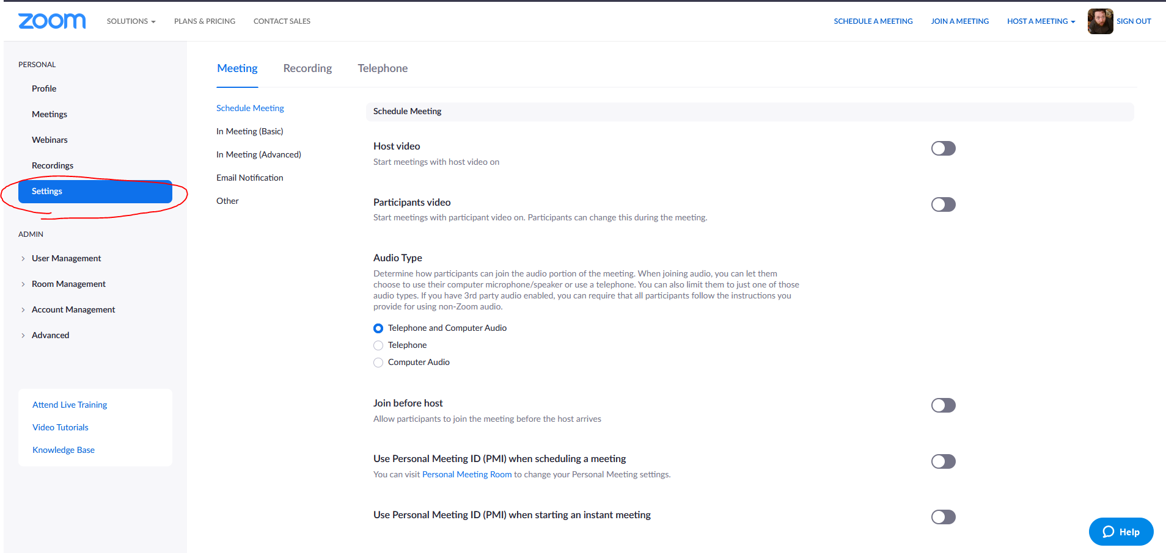Screen dimensions: 1166x553
Task: Click Contact Sales link
Action: (x=282, y=21)
